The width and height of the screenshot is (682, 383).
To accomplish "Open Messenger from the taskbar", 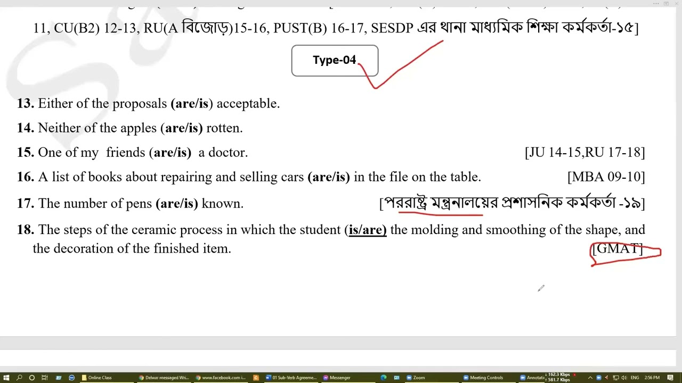I will click(x=348, y=378).
